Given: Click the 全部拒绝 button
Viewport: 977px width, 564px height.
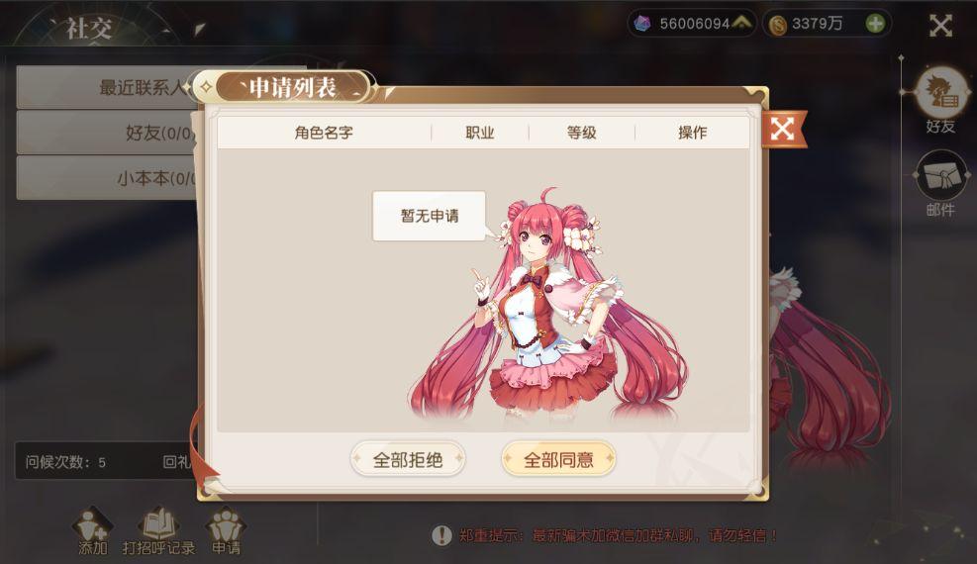Looking at the screenshot, I should (408, 459).
